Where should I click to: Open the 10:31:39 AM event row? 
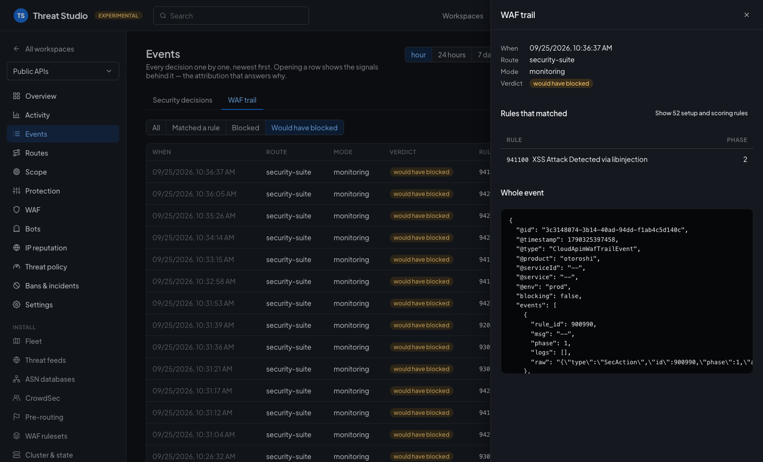318,325
